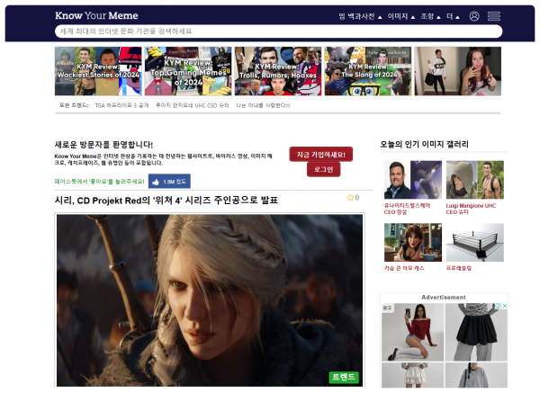Expand the 이미지 dropdown menu

pyautogui.click(x=400, y=16)
